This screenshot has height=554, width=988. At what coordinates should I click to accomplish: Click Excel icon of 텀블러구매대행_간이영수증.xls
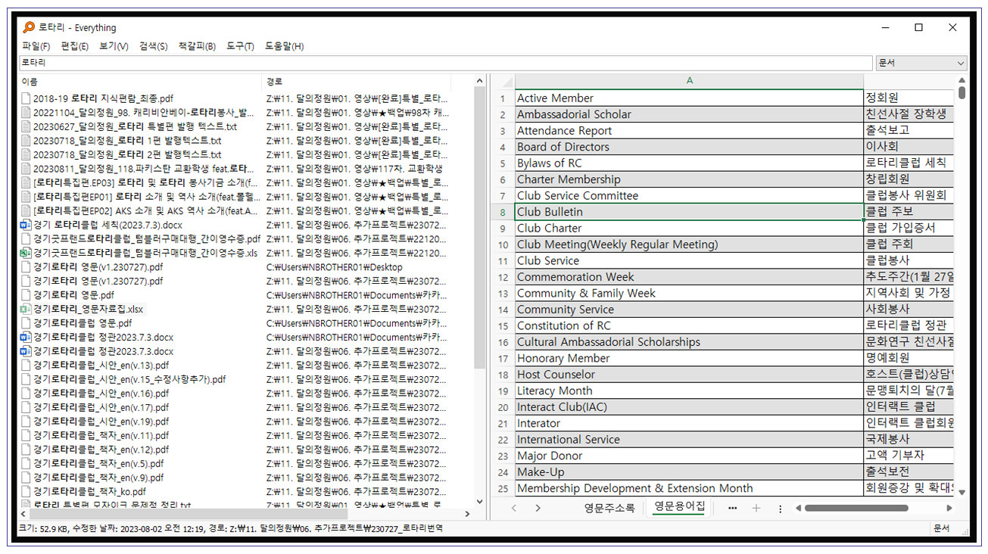26,253
